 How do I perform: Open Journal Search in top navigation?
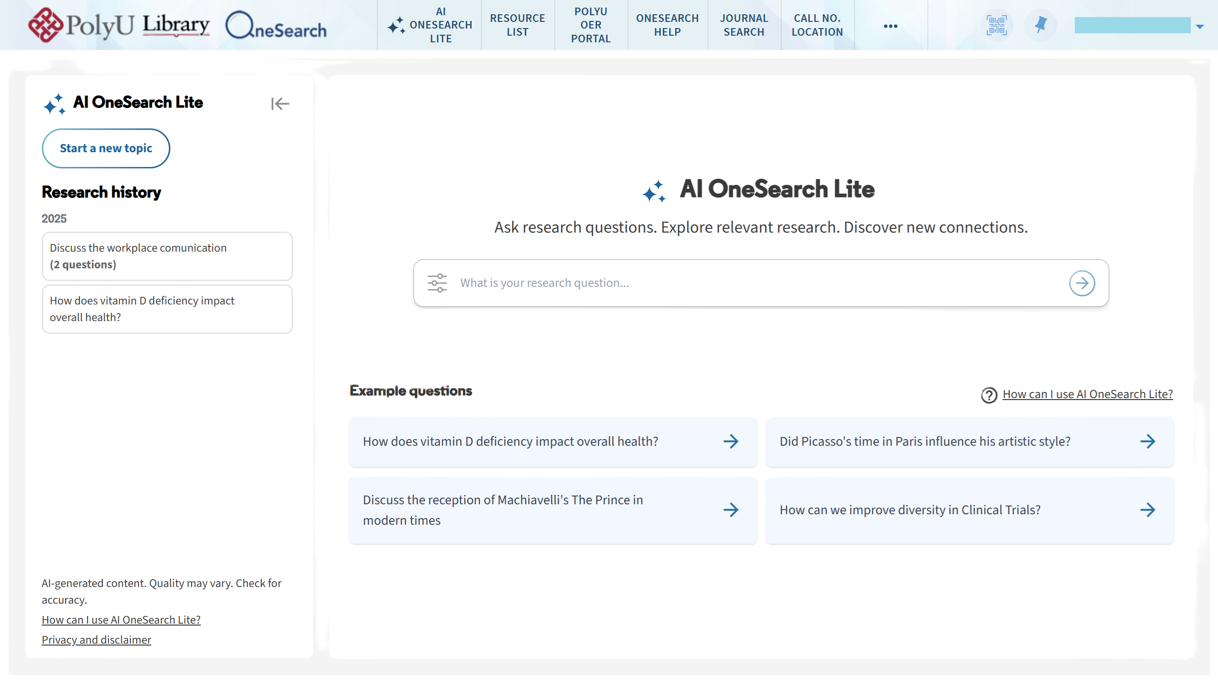[744, 25]
